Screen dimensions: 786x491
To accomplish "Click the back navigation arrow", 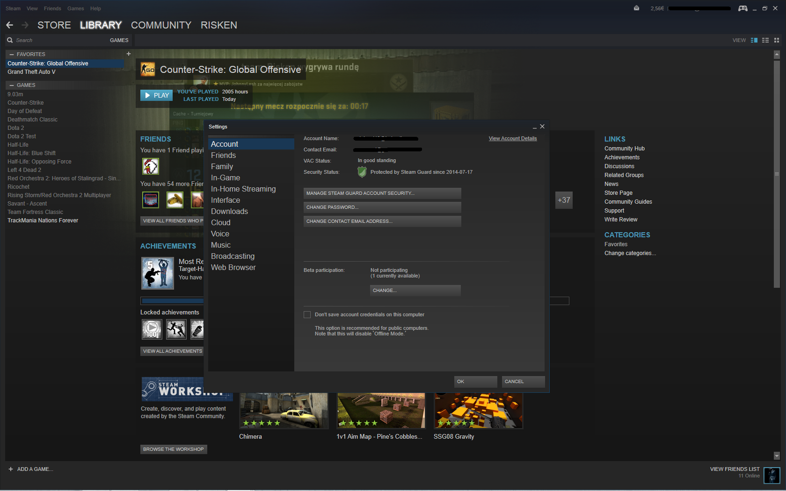I will point(10,25).
